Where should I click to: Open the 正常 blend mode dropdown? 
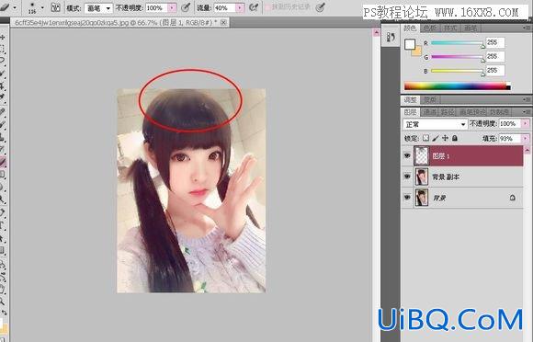pos(435,124)
